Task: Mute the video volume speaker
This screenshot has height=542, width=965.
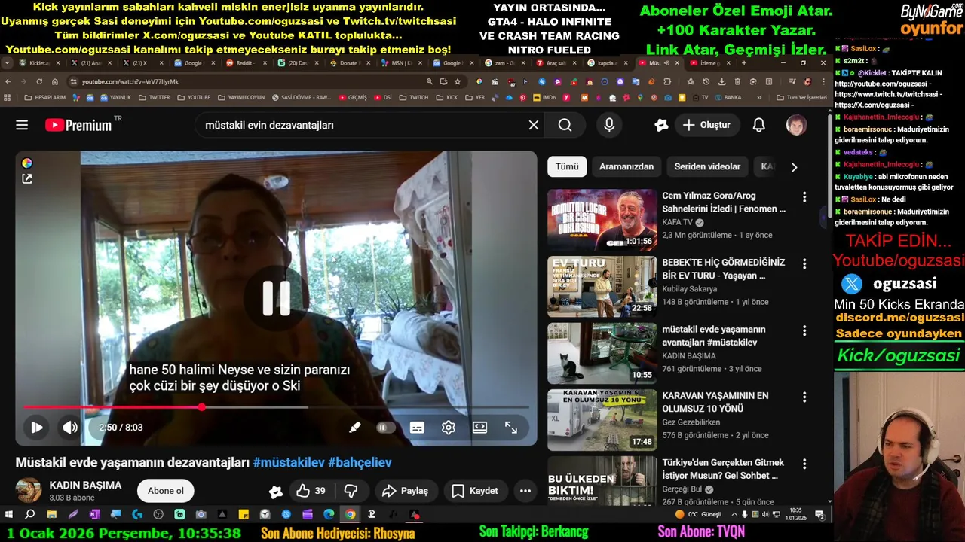Action: tap(70, 427)
